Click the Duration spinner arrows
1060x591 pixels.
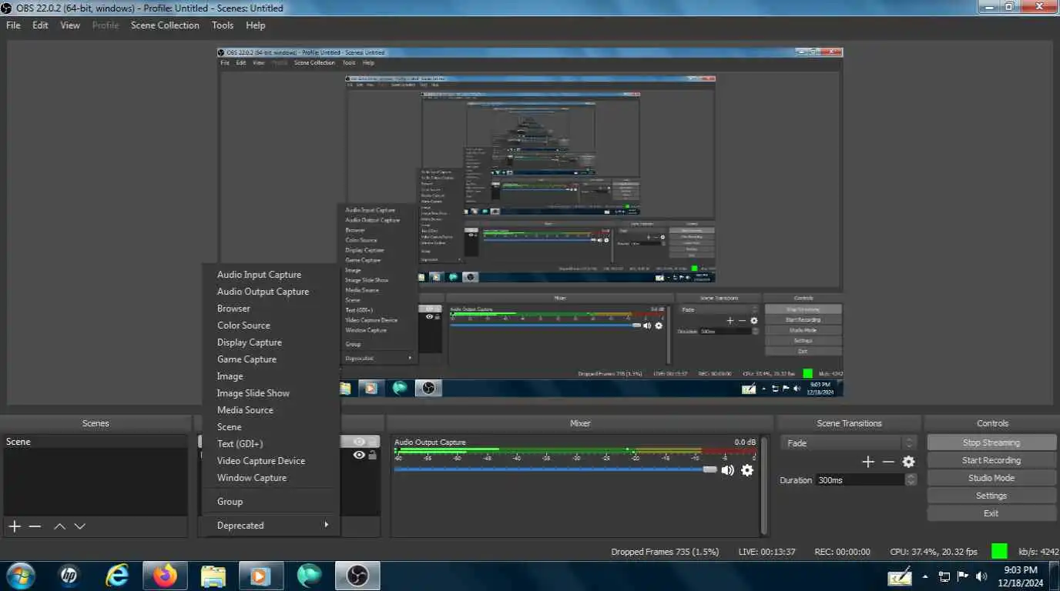(911, 479)
